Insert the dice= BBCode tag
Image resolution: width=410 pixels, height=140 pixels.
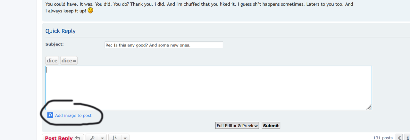tap(69, 61)
